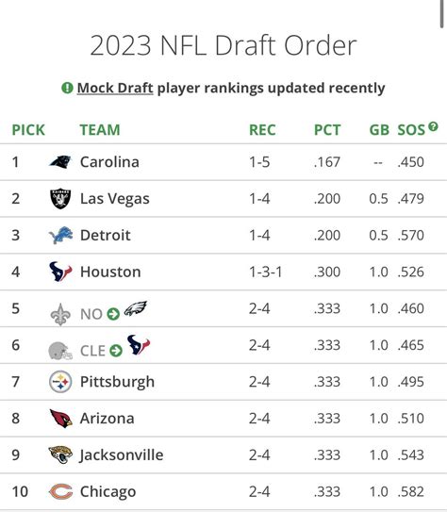Sort table by PCT column header
Screen dimensions: 447x512
(x=327, y=129)
